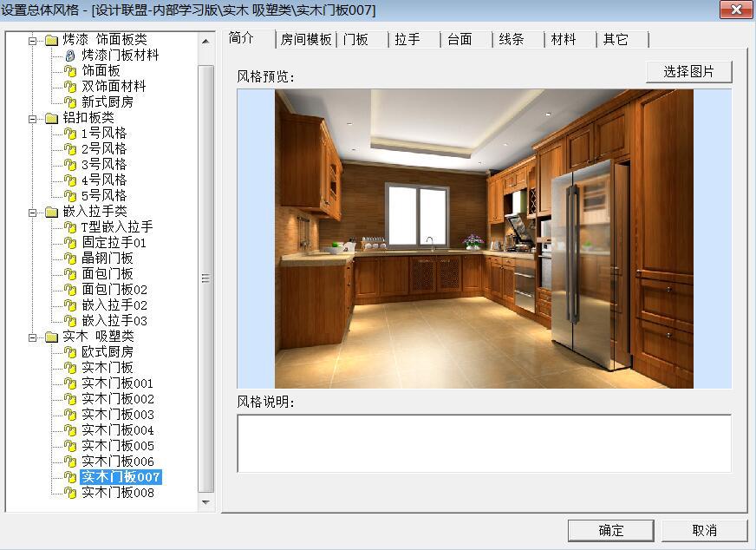Select 实木门板005 style
The width and height of the screenshot is (756, 550).
click(118, 446)
